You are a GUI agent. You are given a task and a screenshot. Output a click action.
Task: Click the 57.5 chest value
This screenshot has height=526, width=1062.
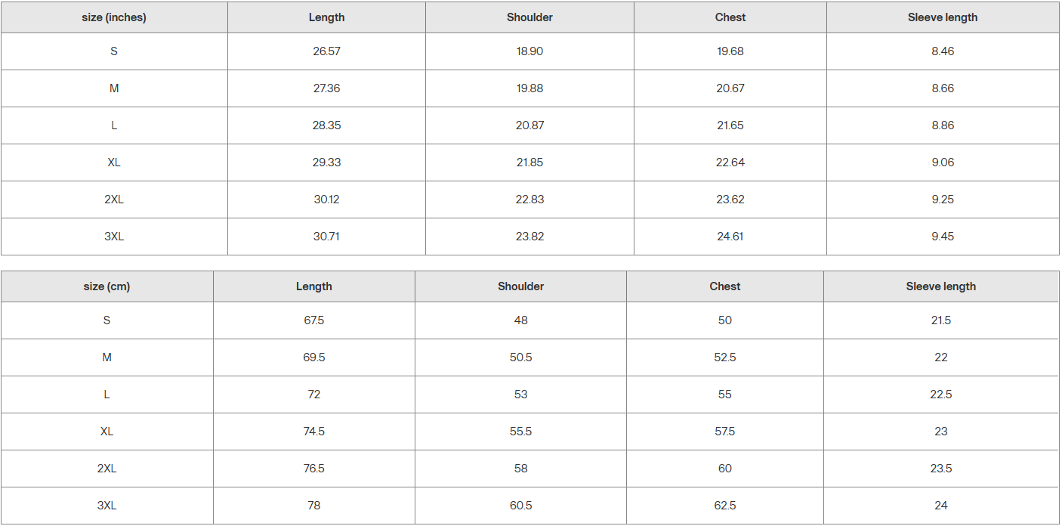(x=725, y=432)
